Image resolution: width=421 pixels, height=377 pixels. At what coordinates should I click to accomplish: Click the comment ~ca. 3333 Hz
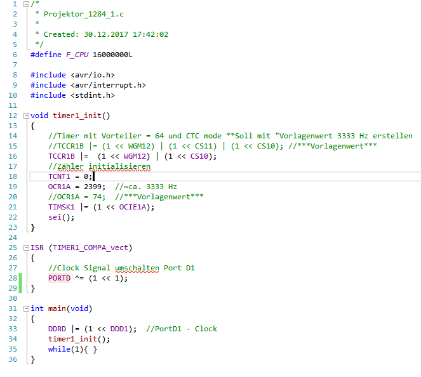146,187
